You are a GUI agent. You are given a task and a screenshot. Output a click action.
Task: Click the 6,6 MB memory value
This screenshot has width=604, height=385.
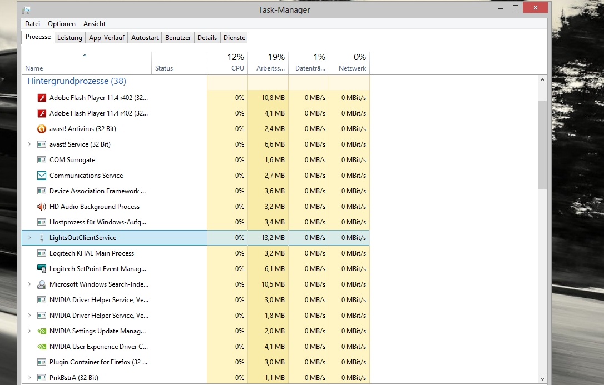(275, 144)
